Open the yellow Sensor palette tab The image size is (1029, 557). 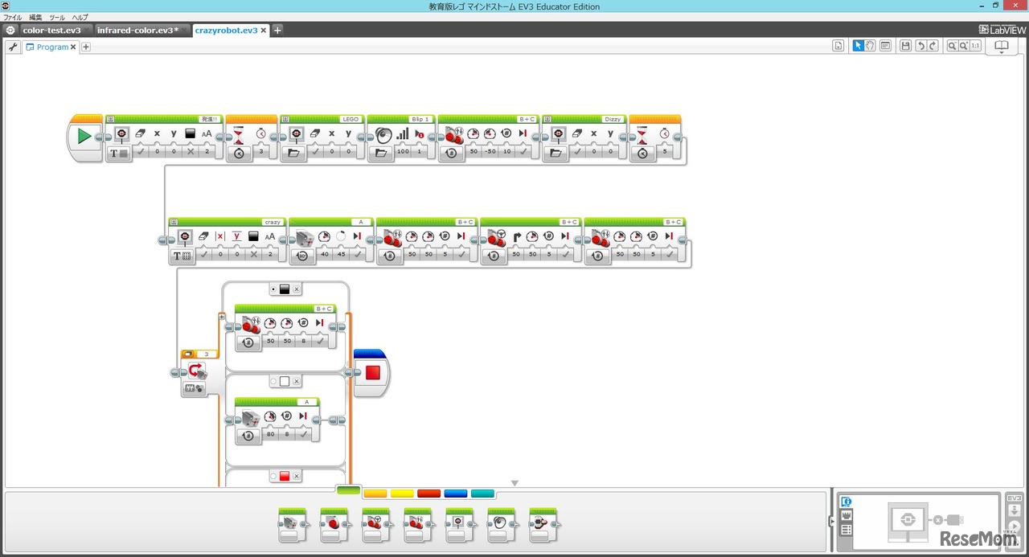[x=402, y=494]
